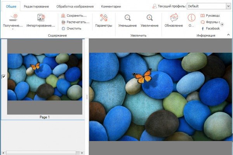Image resolution: width=233 pixels, height=155 pixels.
Task: Click the Сохранить save button
Action: click(74, 15)
